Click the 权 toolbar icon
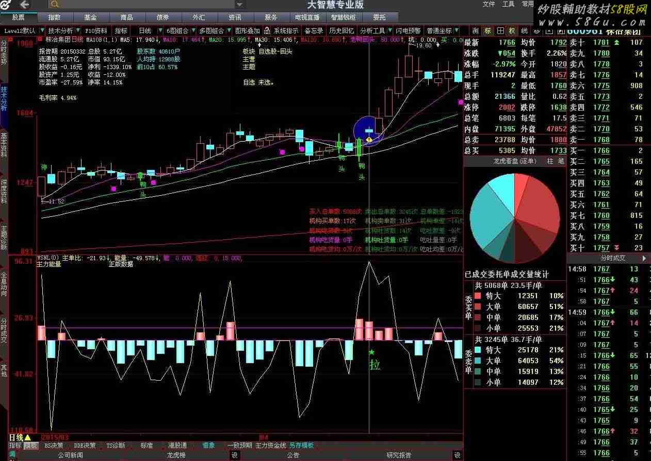651x461 pixels. coord(512,31)
